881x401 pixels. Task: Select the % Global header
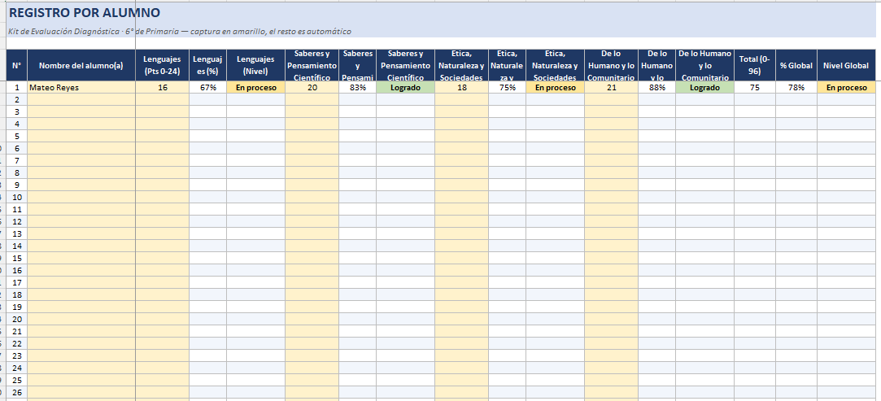796,65
